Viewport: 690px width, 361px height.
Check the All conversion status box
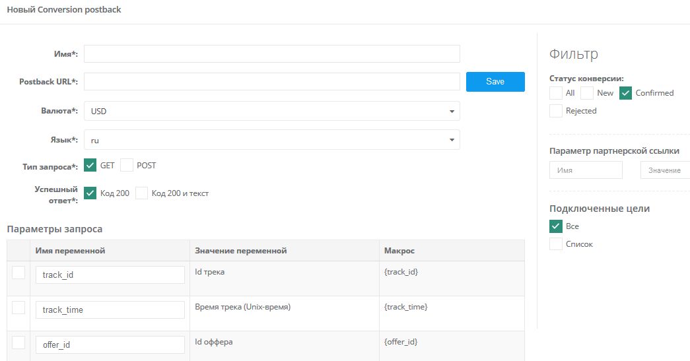point(556,93)
